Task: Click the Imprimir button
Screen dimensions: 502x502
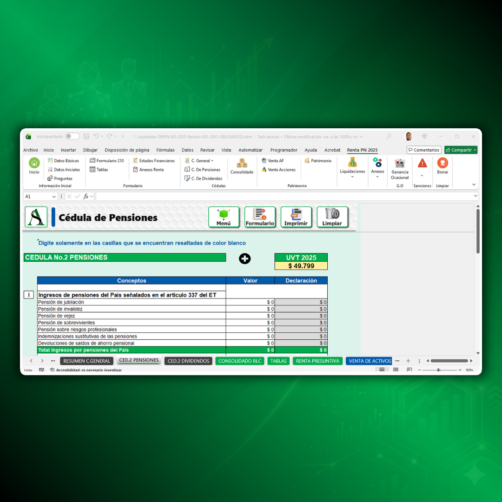Action: pyautogui.click(x=296, y=217)
